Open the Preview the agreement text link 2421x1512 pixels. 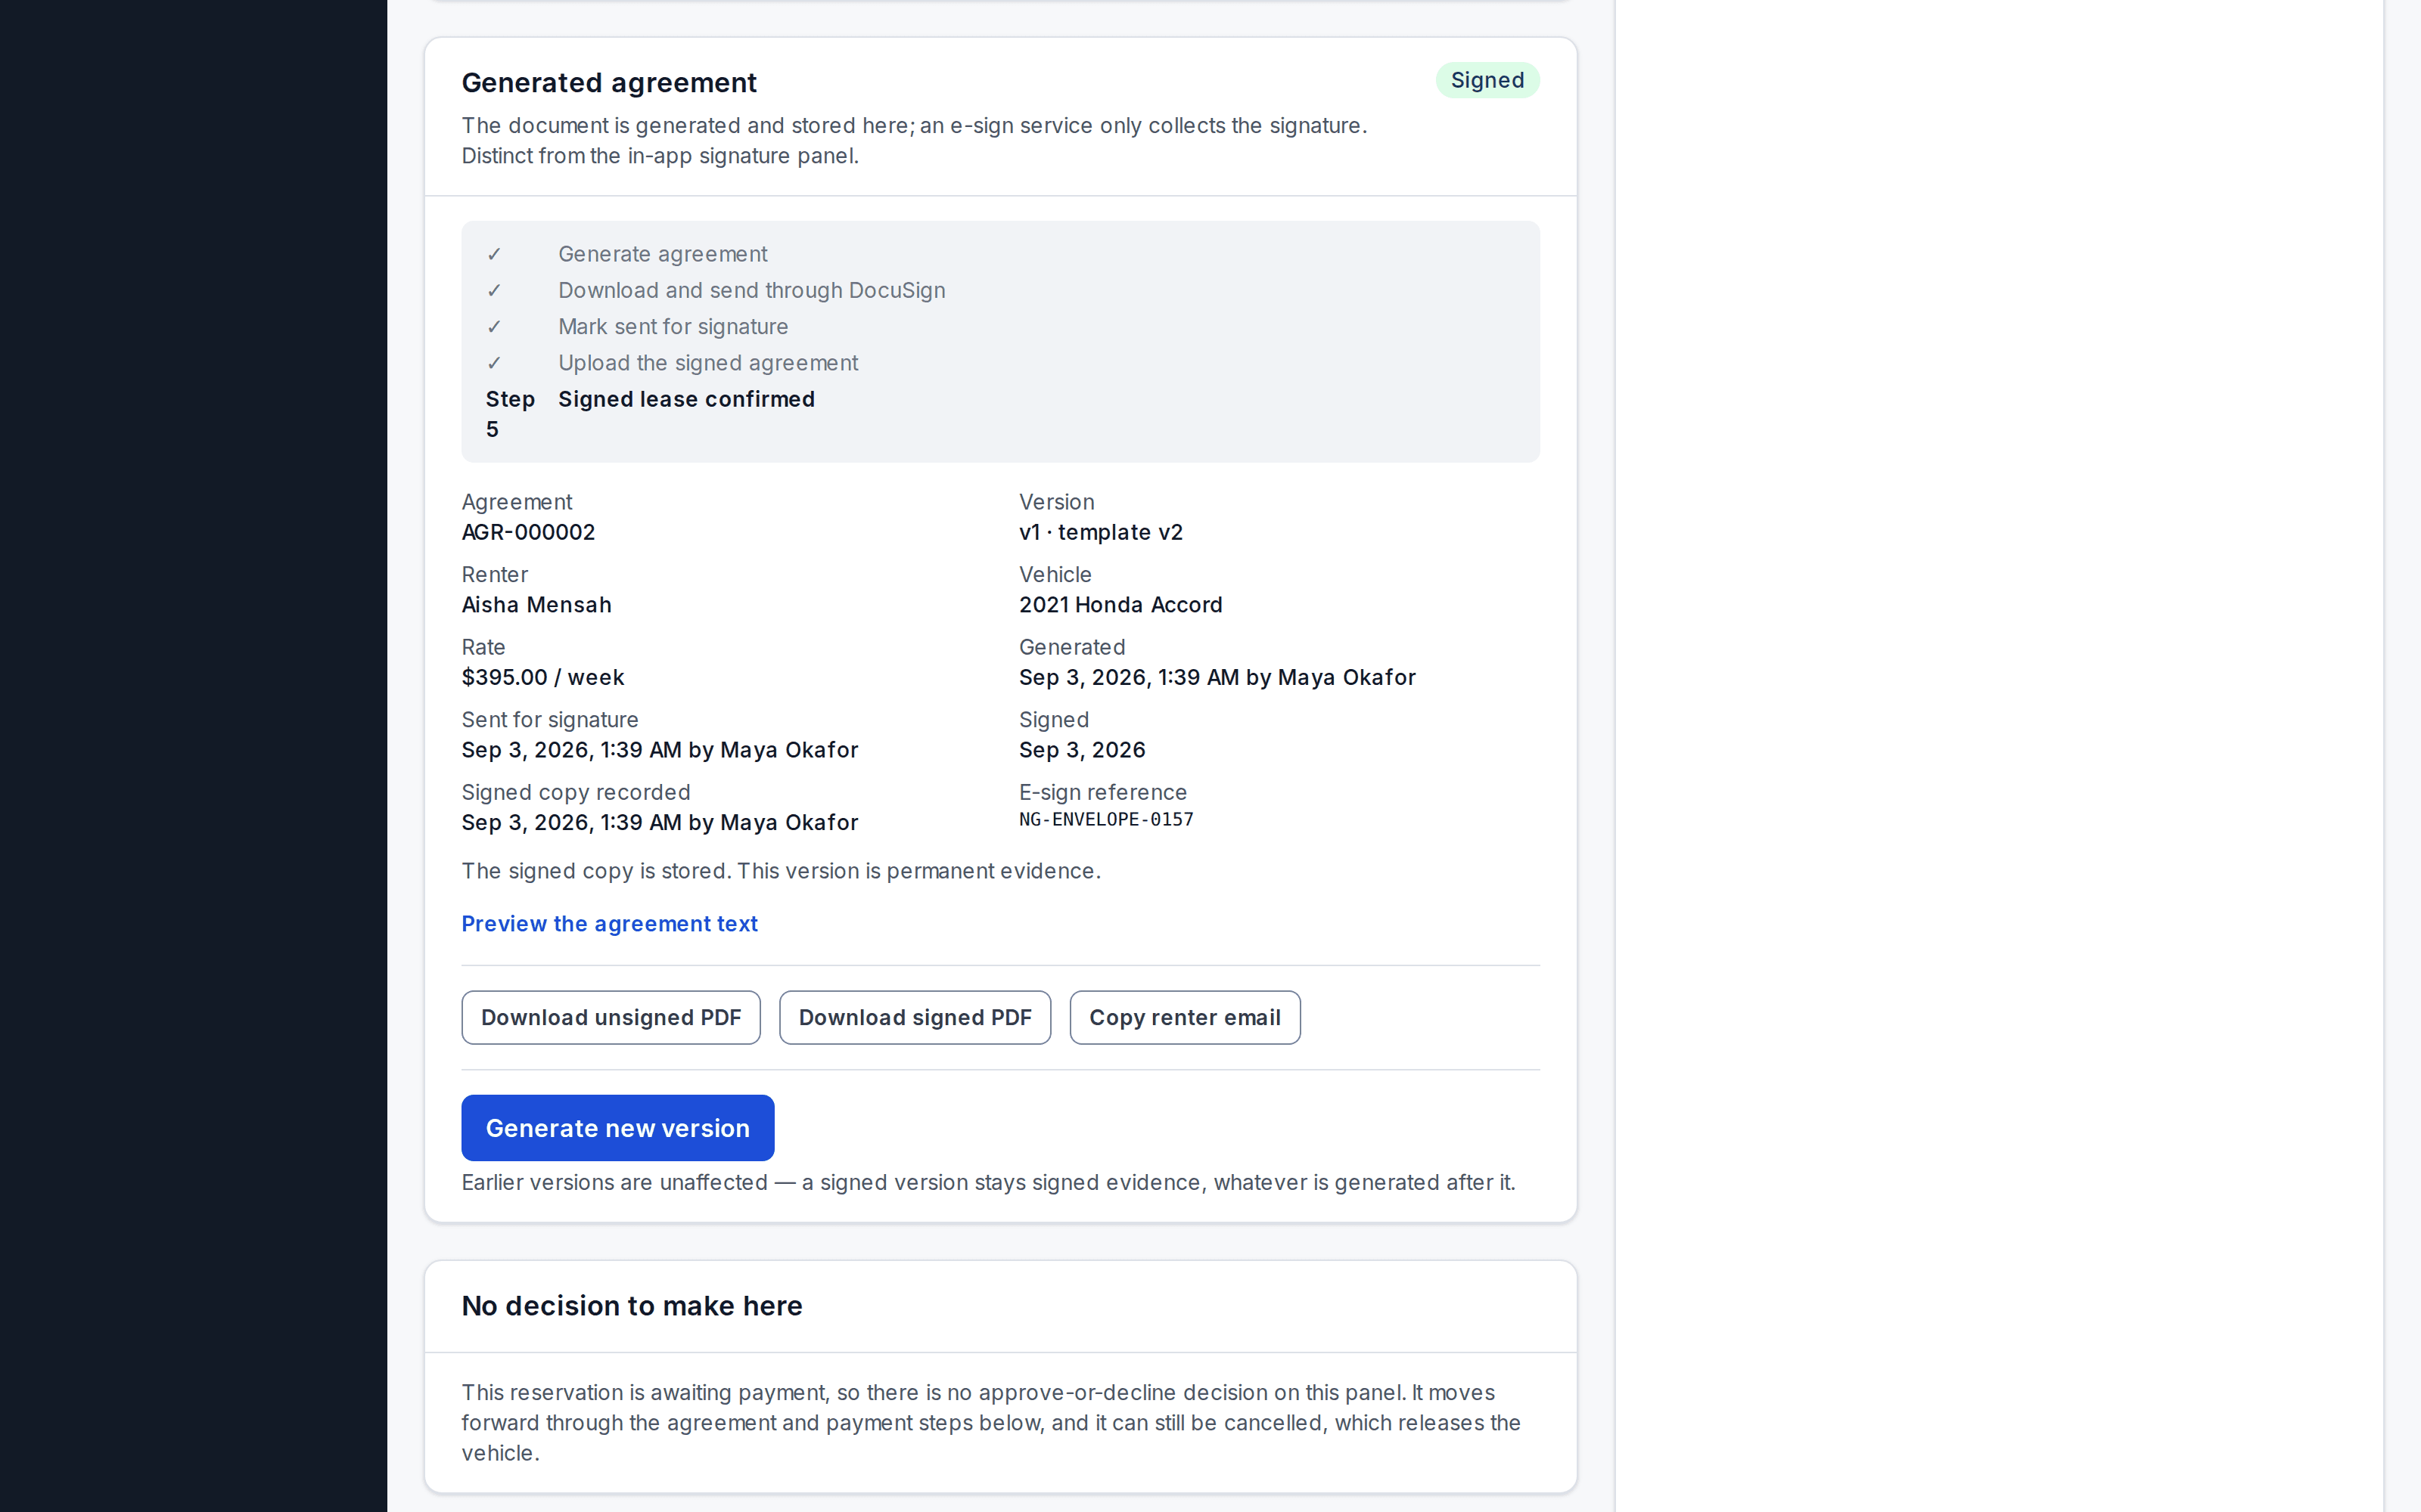tap(609, 924)
